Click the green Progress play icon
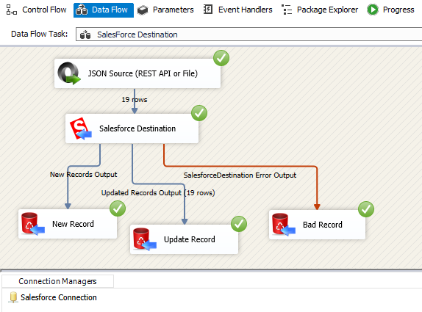Screen dimensions: 422x312 [x=373, y=10]
